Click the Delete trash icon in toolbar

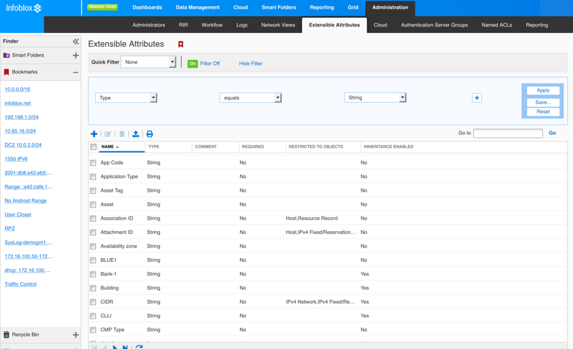click(122, 134)
